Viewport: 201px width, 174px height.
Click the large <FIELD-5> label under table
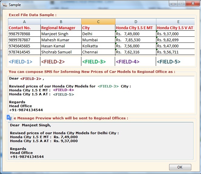pos(169,62)
